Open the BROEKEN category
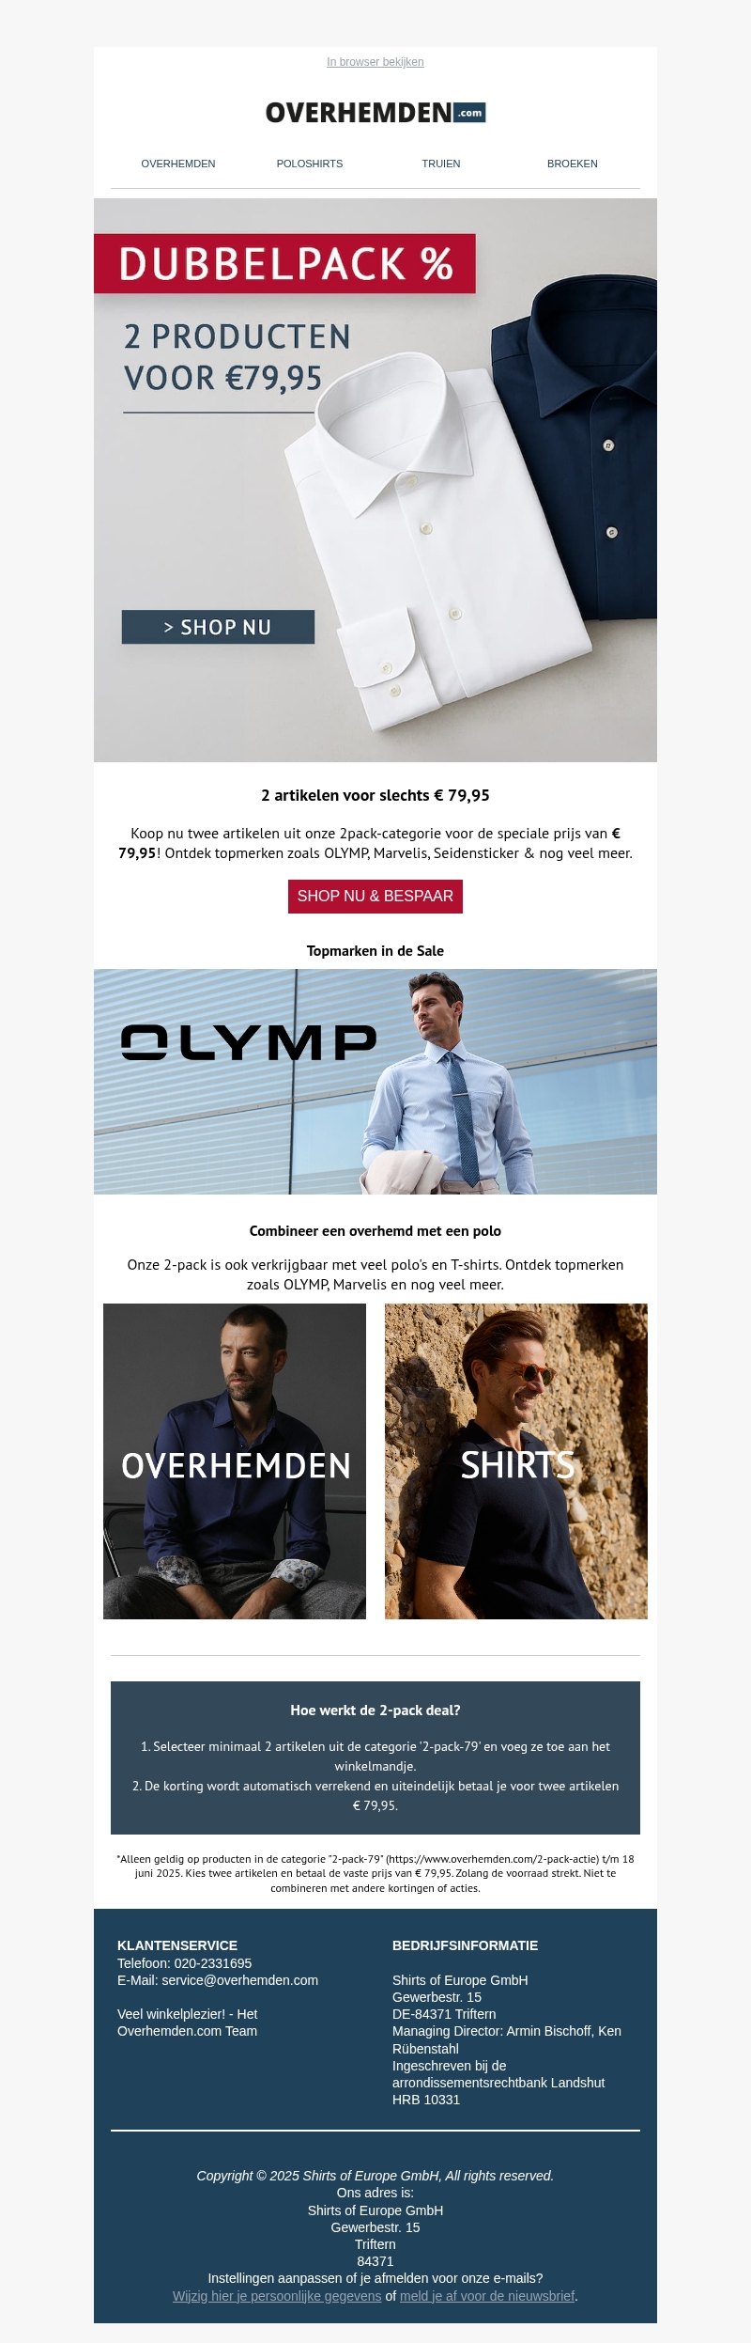Viewport: 751px width, 2343px height. coord(573,164)
